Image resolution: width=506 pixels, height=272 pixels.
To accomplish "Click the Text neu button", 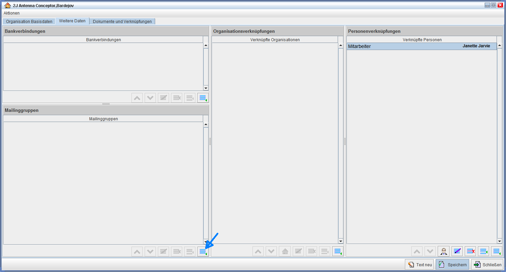I will coord(419,265).
